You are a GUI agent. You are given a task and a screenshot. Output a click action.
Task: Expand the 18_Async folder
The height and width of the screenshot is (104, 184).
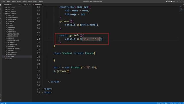click(x=17, y=50)
